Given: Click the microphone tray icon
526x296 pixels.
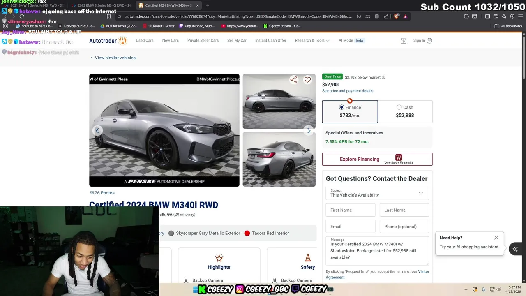Looking at the screenshot, I should [483, 289].
